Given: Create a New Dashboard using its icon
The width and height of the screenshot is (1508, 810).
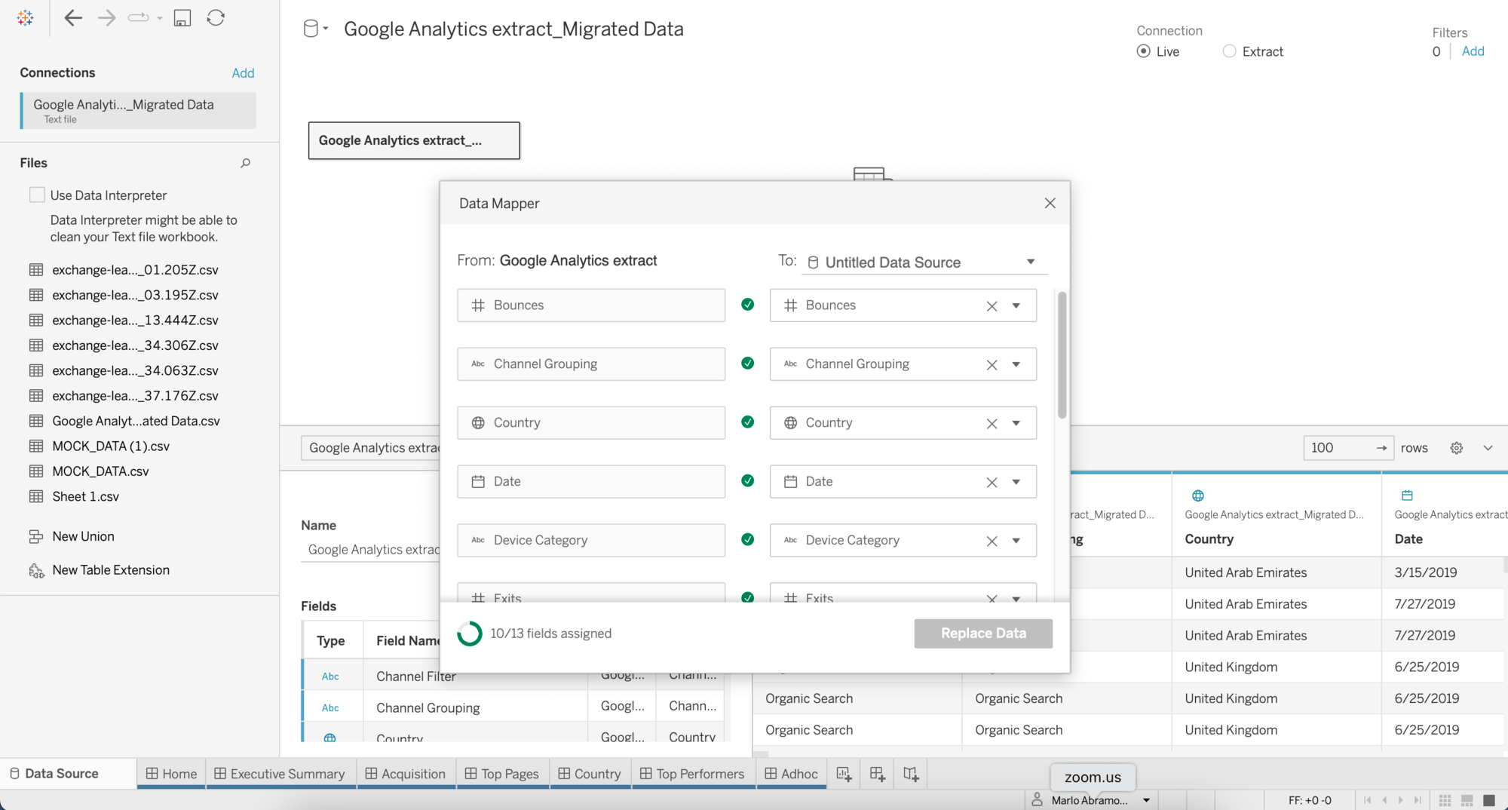Looking at the screenshot, I should point(876,773).
